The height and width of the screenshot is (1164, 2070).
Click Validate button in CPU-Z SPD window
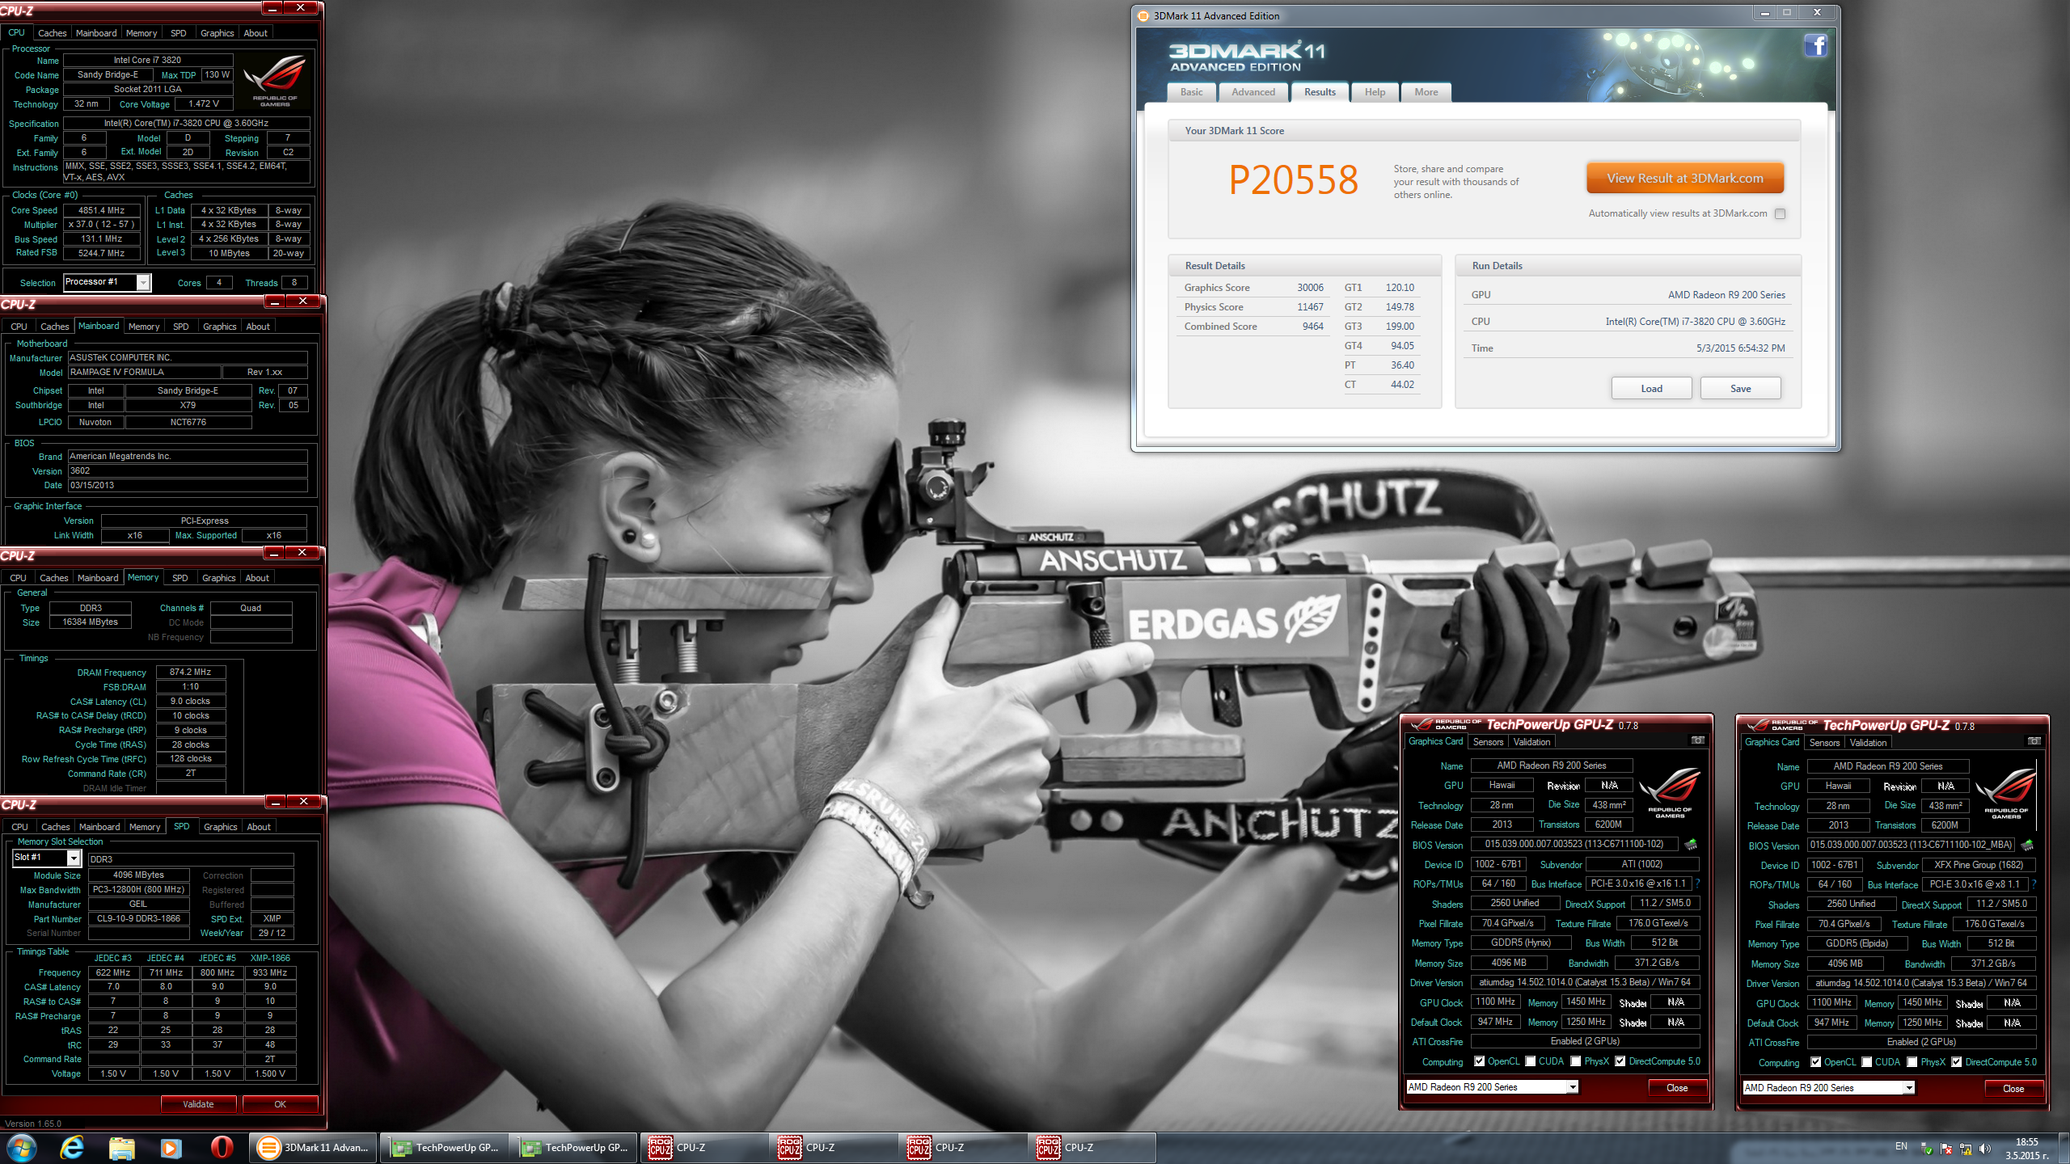click(198, 1104)
